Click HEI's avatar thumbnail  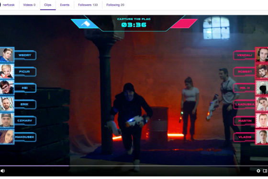7,88
